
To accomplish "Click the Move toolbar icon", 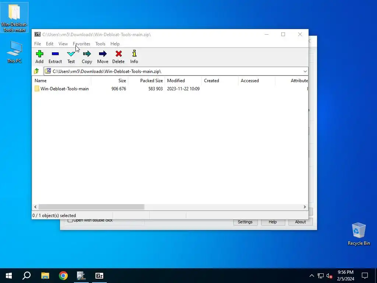I will 103,57.
